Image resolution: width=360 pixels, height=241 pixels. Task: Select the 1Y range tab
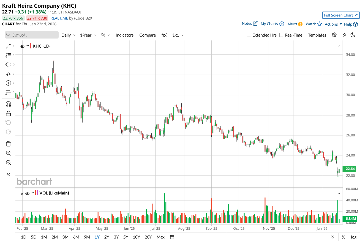[x=97, y=237]
